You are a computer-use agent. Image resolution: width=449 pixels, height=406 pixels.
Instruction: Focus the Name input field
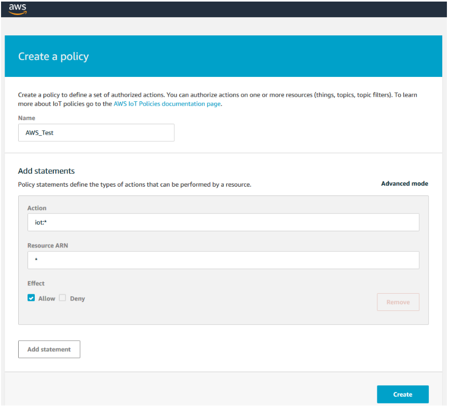point(96,133)
